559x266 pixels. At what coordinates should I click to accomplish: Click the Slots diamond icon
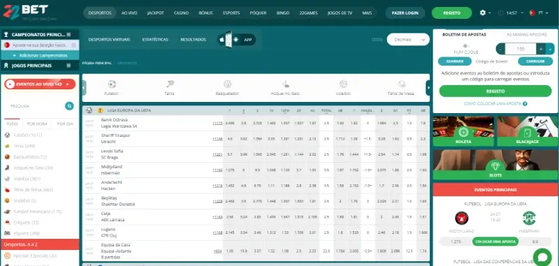coord(495,165)
